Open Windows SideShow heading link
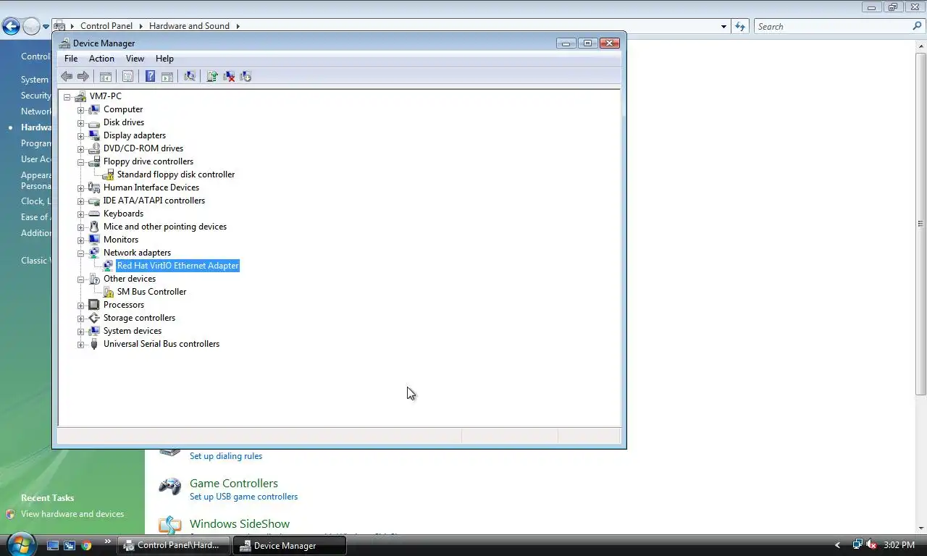Viewport: 927px width, 556px height. pos(240,523)
